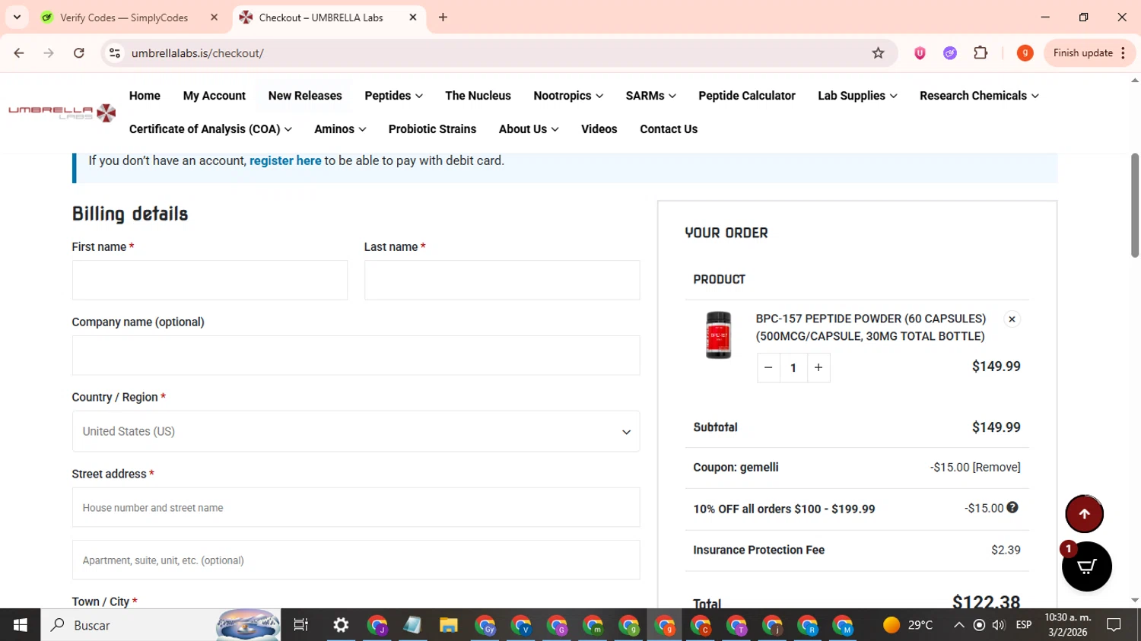Screen dimensions: 1141x641
Task: Expand the Aminos menu
Action: pos(340,129)
